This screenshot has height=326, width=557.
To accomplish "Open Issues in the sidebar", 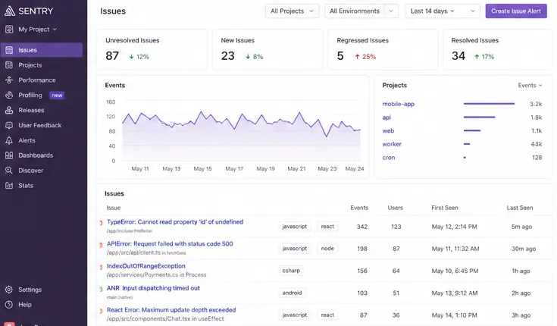I will coord(42,50).
